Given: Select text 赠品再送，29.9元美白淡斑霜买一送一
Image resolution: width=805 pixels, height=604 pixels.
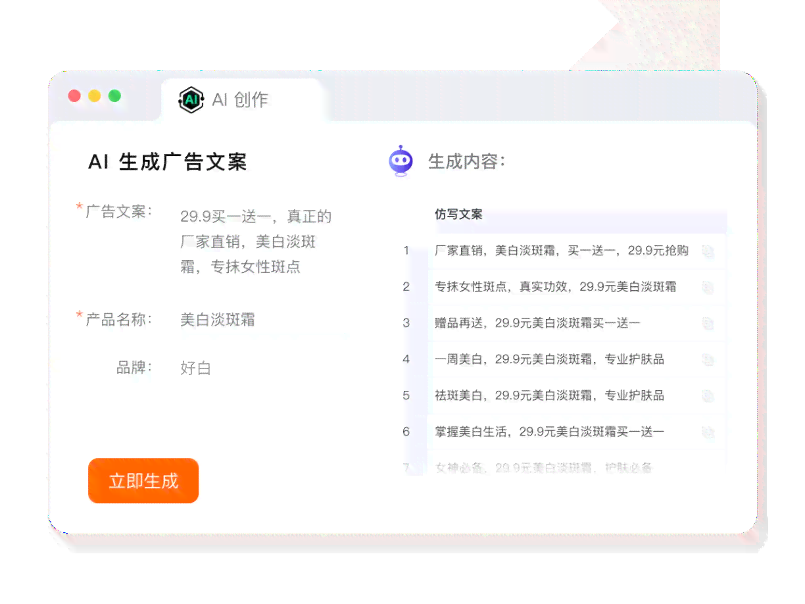Looking at the screenshot, I should point(537,323).
